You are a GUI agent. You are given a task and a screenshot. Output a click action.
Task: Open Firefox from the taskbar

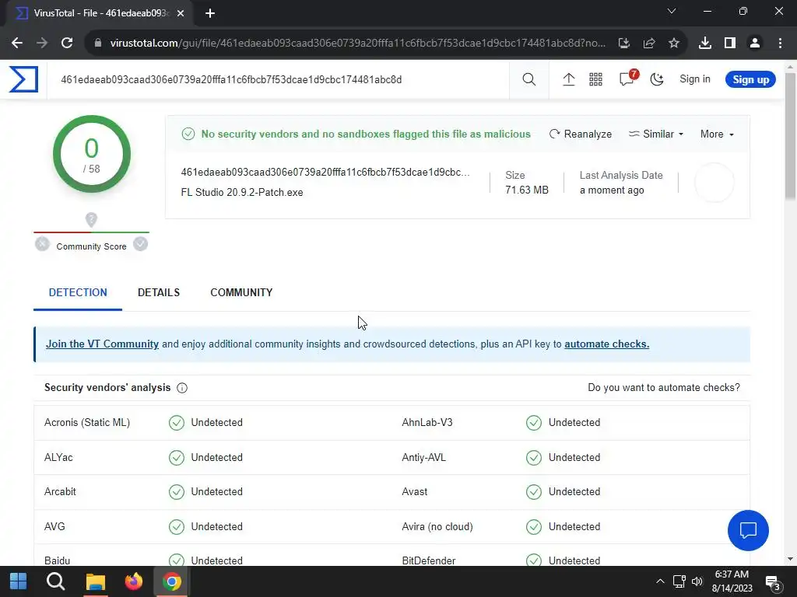134,581
